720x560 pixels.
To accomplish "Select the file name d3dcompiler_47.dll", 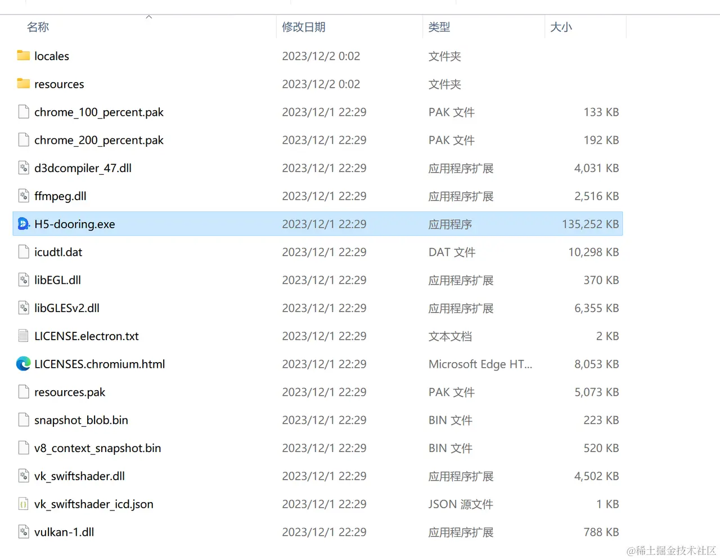I will pos(83,168).
